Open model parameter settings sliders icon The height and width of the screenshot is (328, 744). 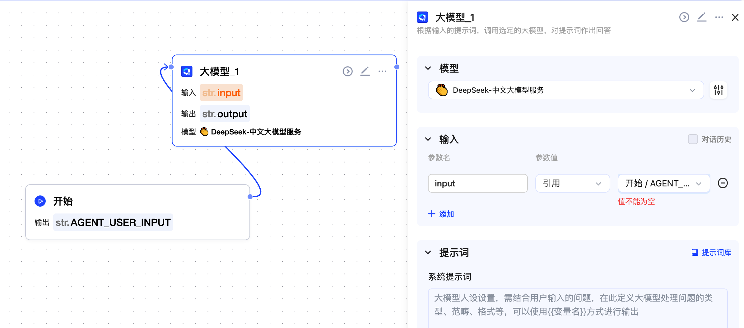pos(718,90)
